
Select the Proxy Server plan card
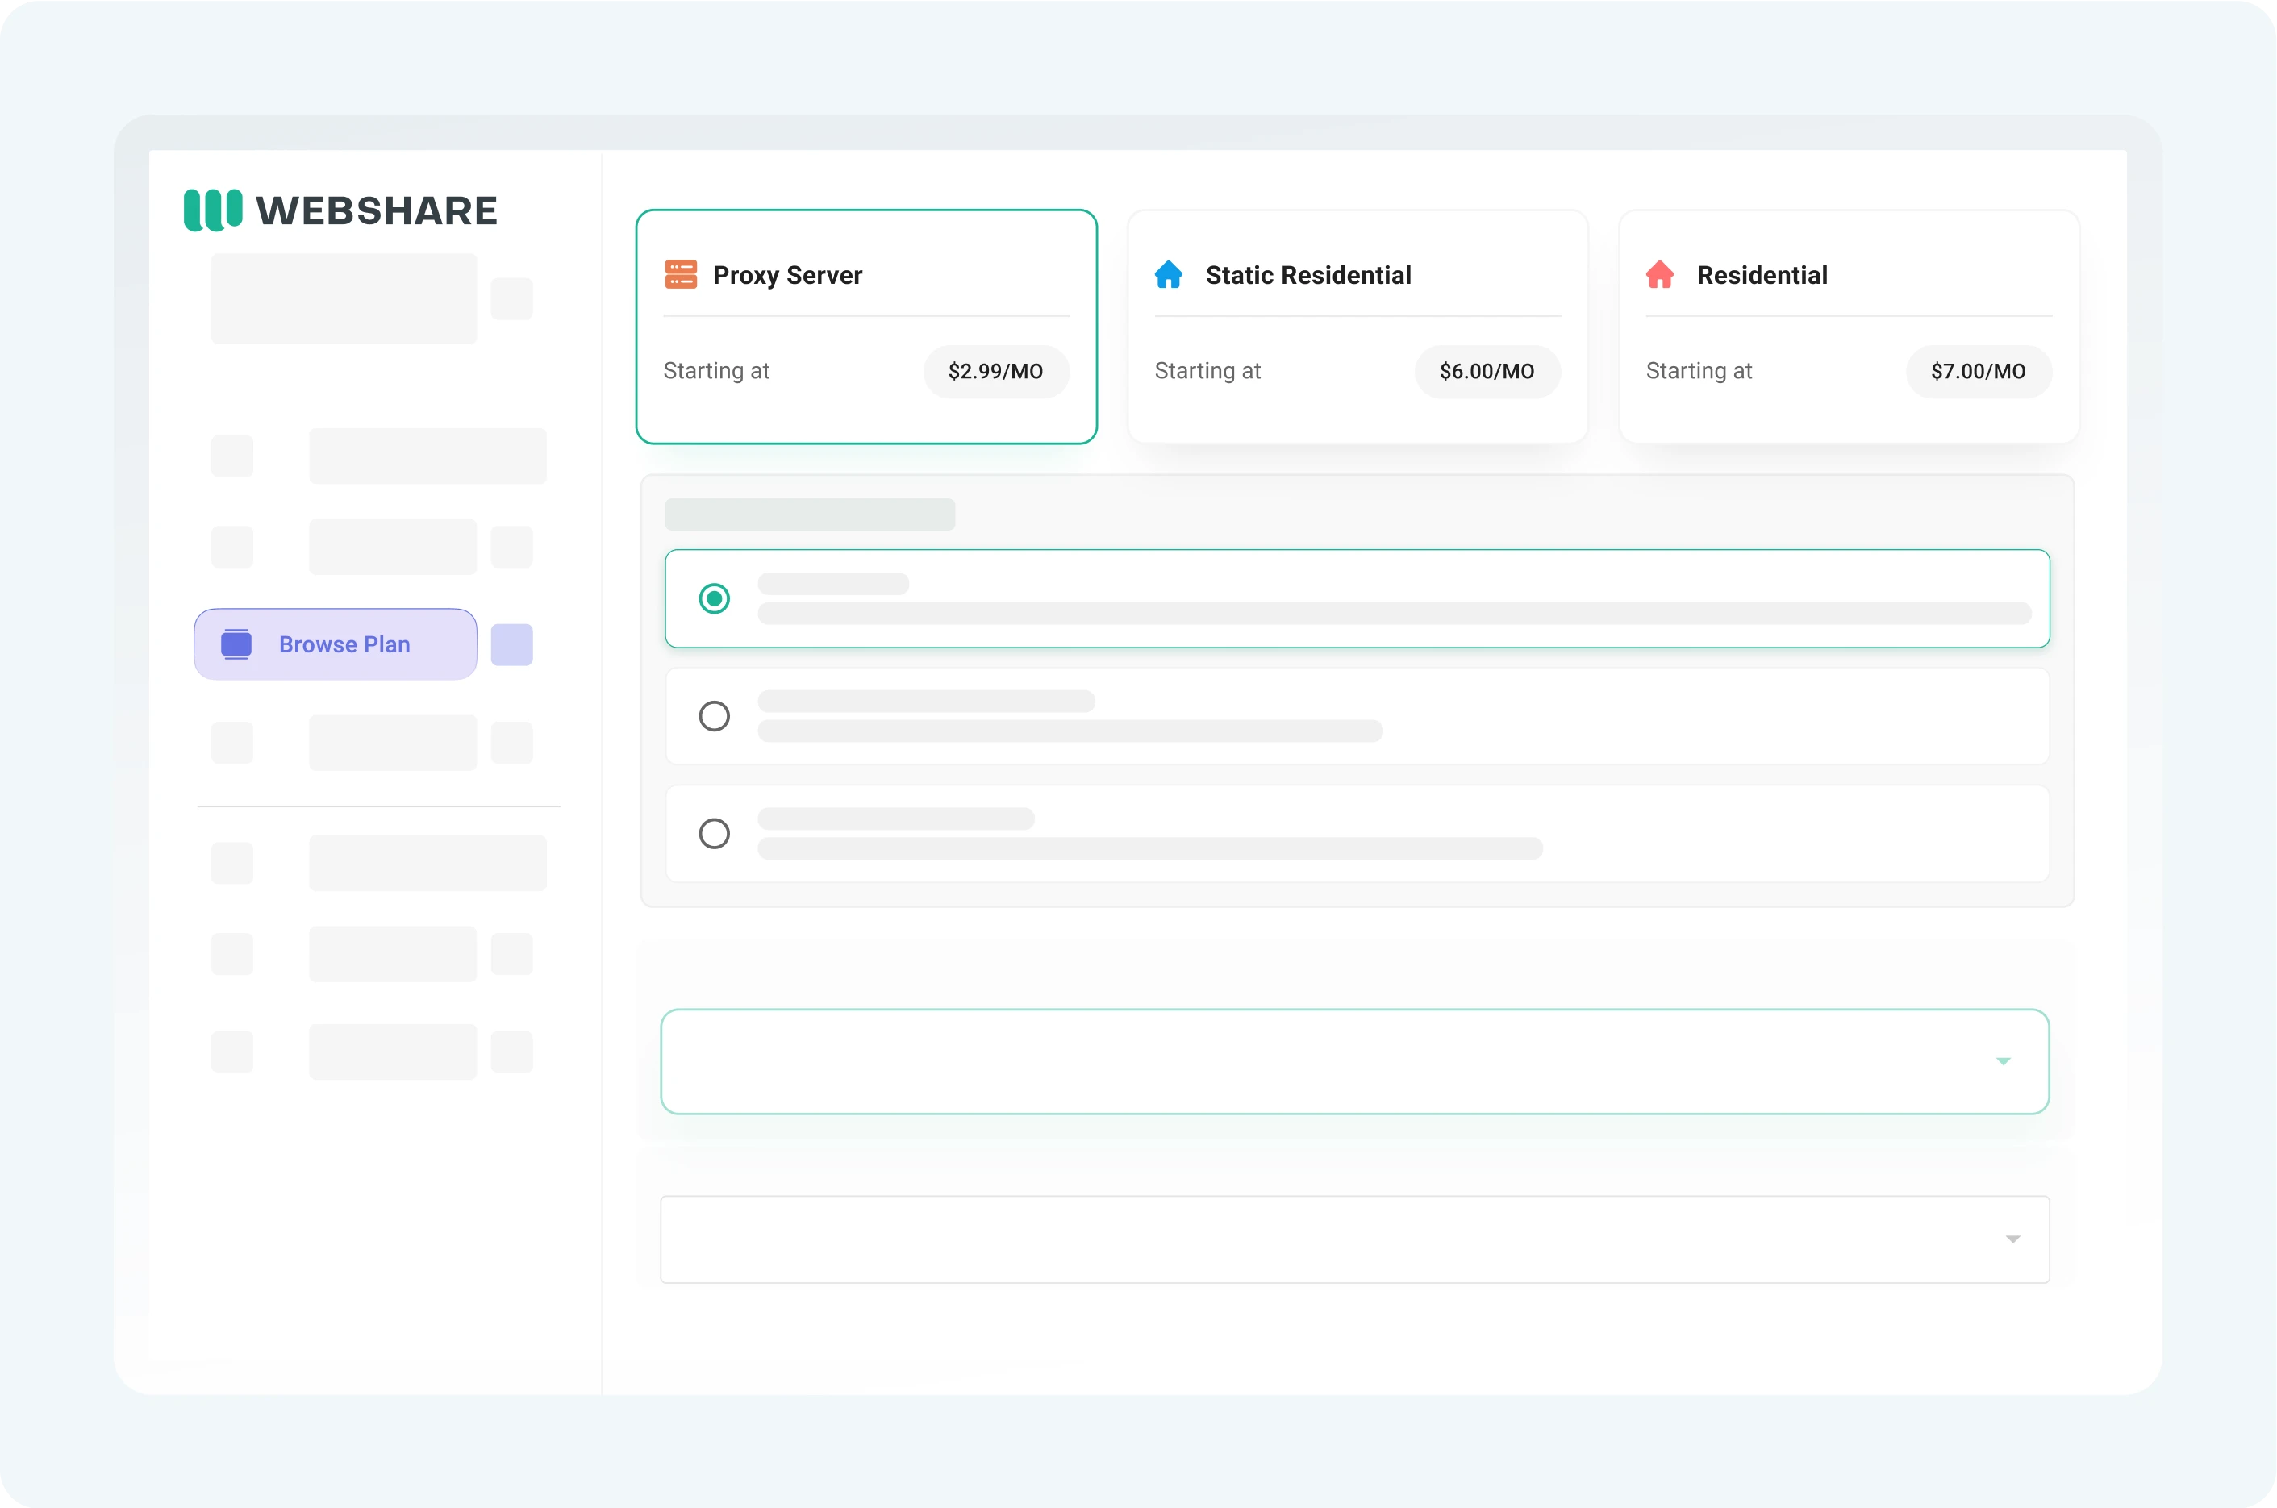(x=865, y=327)
